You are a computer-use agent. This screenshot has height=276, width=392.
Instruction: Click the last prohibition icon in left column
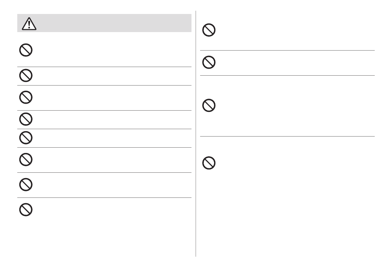26,209
